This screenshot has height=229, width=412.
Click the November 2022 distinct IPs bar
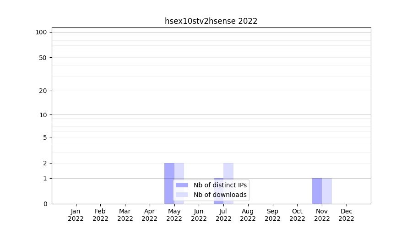coord(317,191)
